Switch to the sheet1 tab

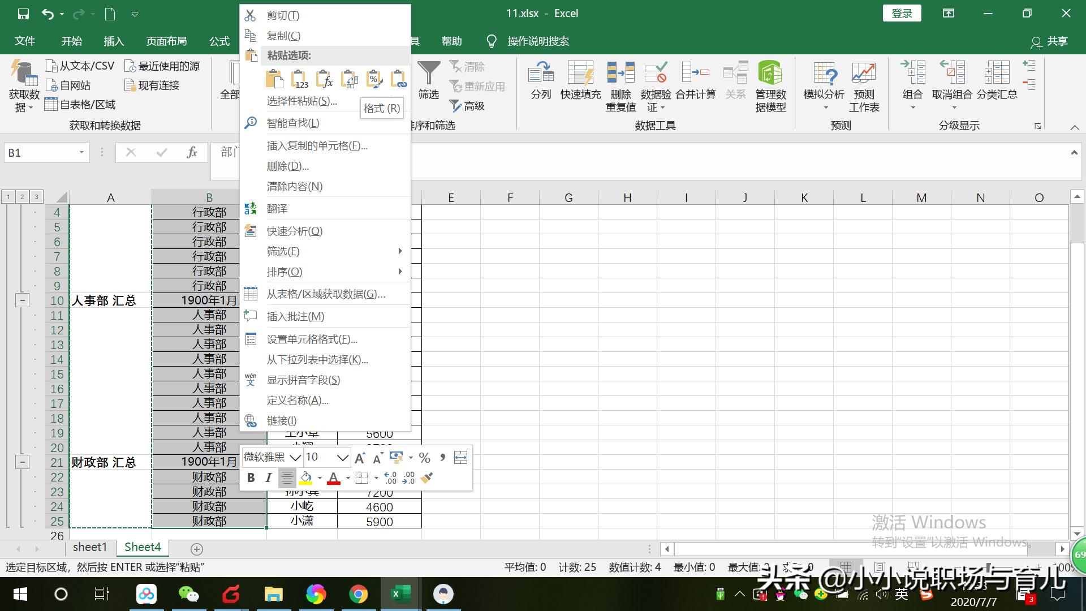coord(90,547)
